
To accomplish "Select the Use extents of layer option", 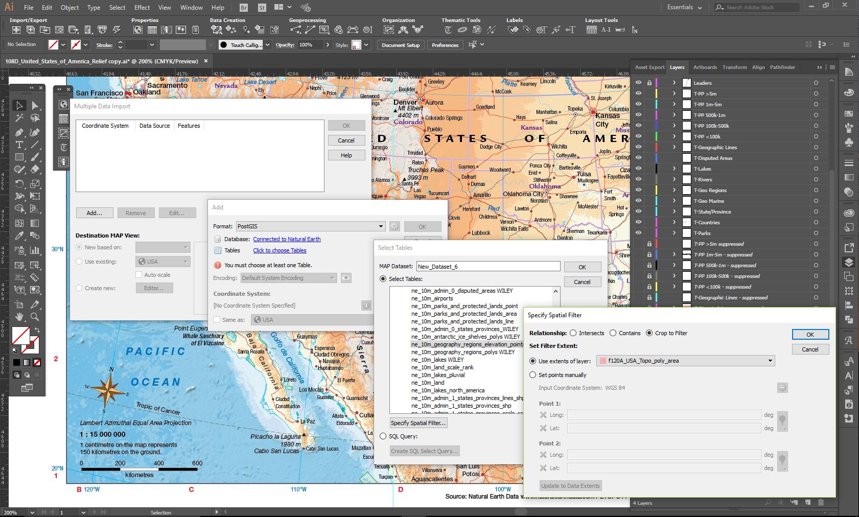I will (533, 361).
